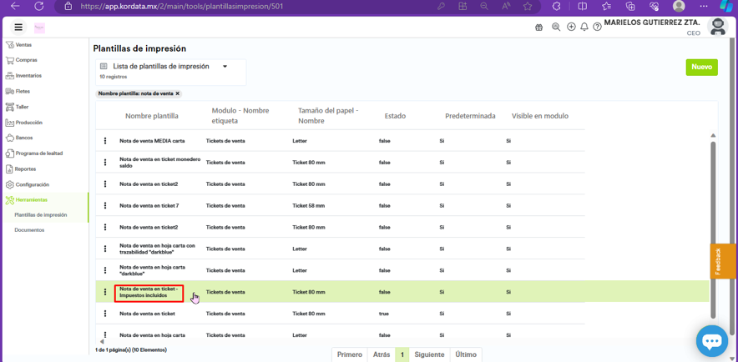Open the Ventas section in the sidebar

click(23, 45)
